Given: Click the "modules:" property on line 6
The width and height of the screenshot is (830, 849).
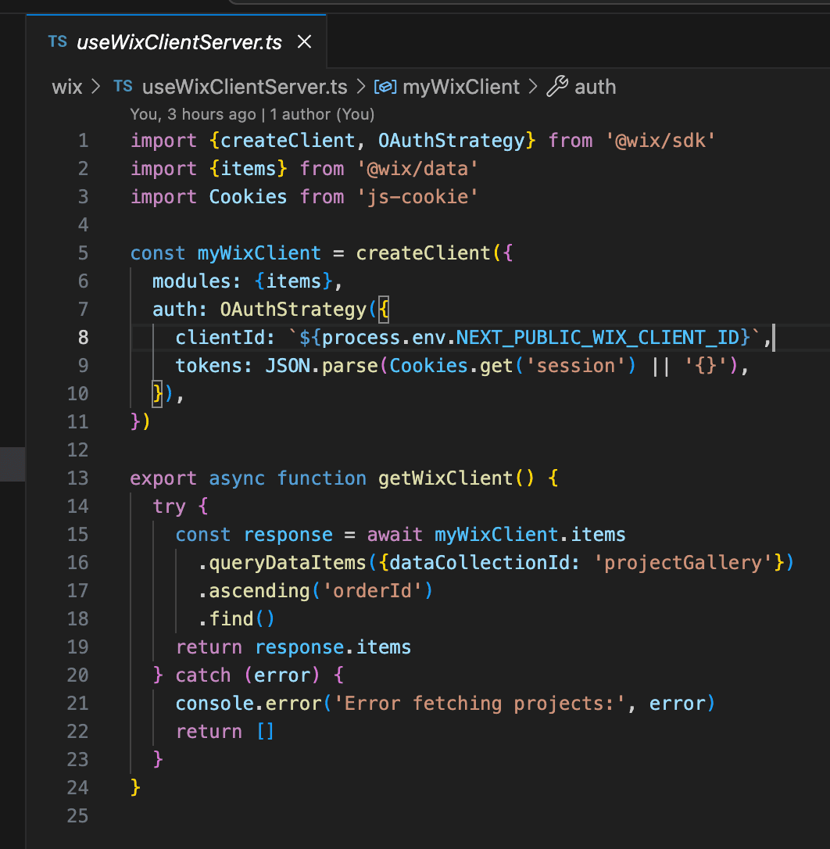Looking at the screenshot, I should pos(196,281).
